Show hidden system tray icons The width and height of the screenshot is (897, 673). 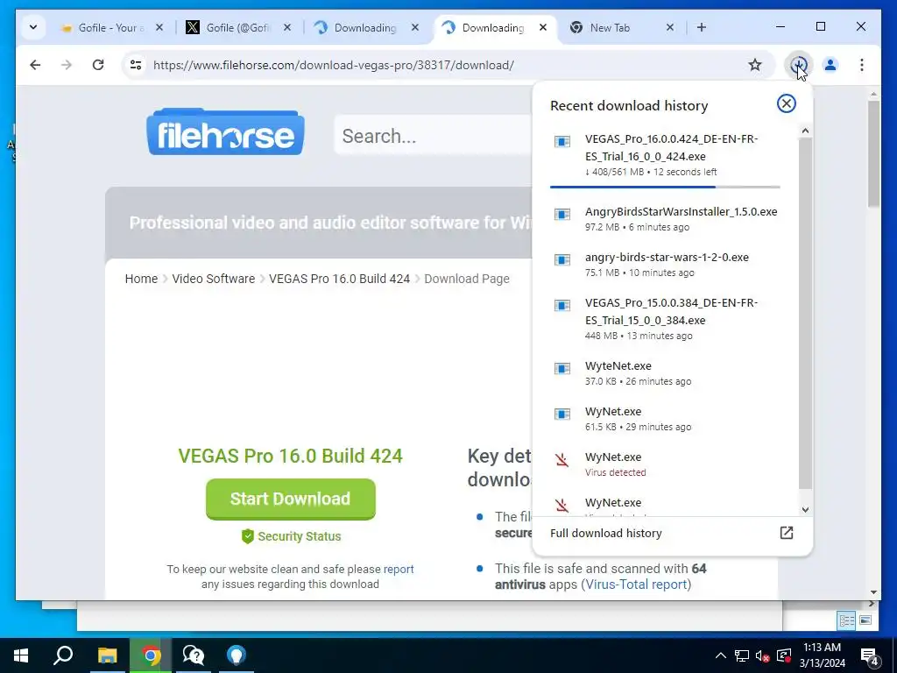click(721, 655)
